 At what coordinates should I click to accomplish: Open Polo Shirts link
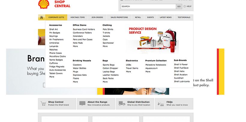(x=108, y=29)
